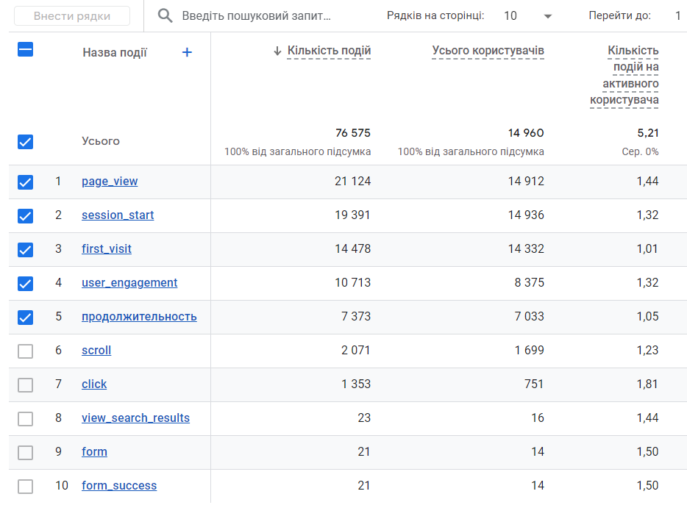
Task: Toggle the select-all header checkbox
Action: tap(25, 50)
